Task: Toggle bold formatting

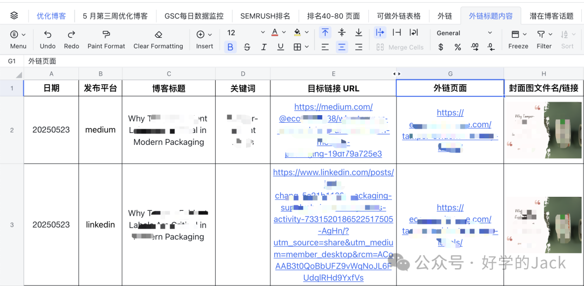Action: [230, 47]
